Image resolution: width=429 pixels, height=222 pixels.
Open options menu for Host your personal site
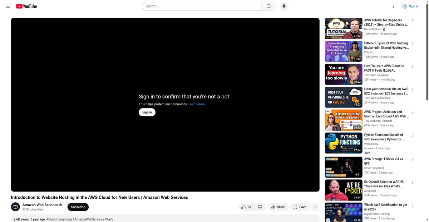[413, 90]
